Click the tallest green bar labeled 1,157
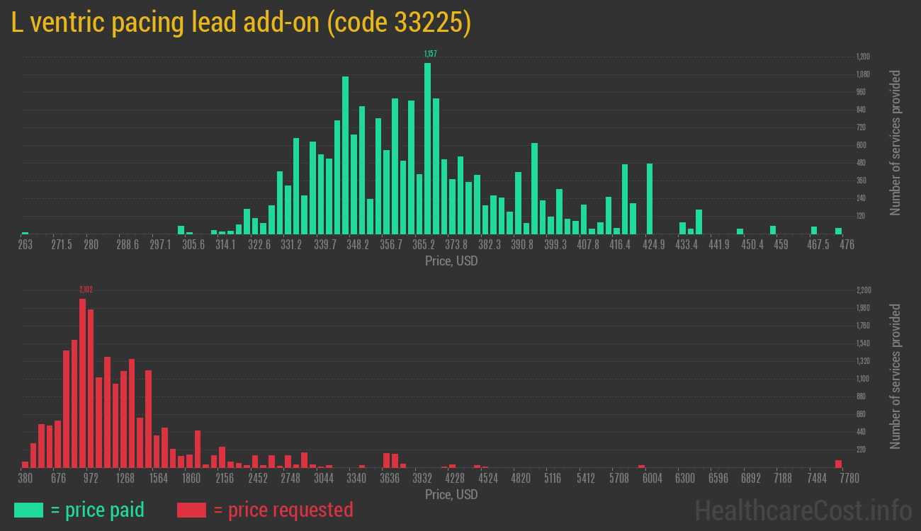This screenshot has width=921, height=531. (427, 149)
